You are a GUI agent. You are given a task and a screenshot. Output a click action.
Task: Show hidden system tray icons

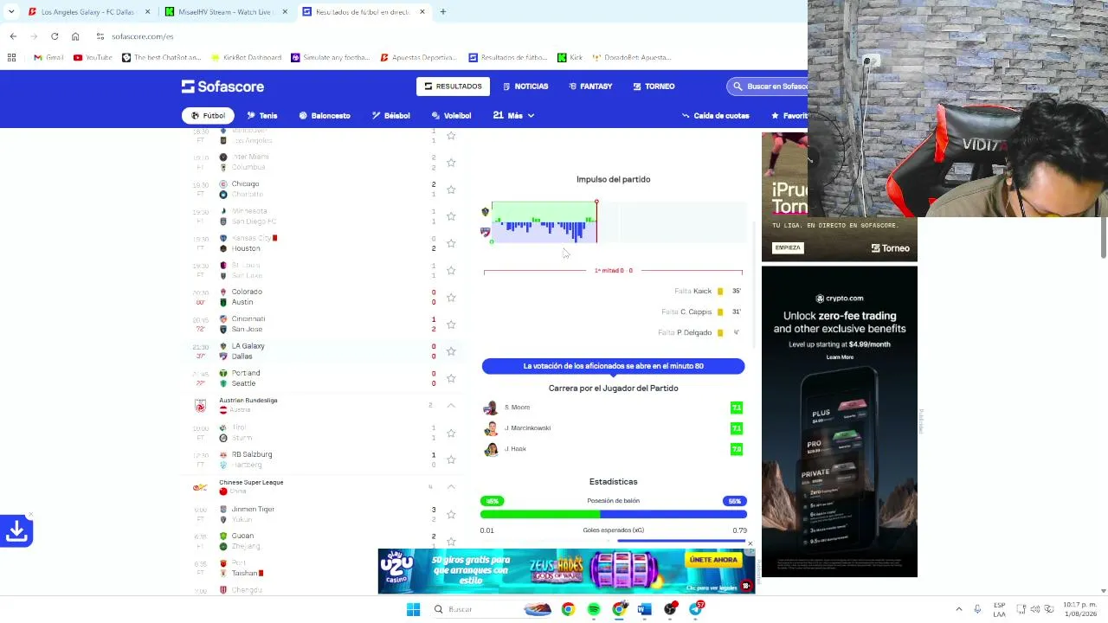coord(958,609)
